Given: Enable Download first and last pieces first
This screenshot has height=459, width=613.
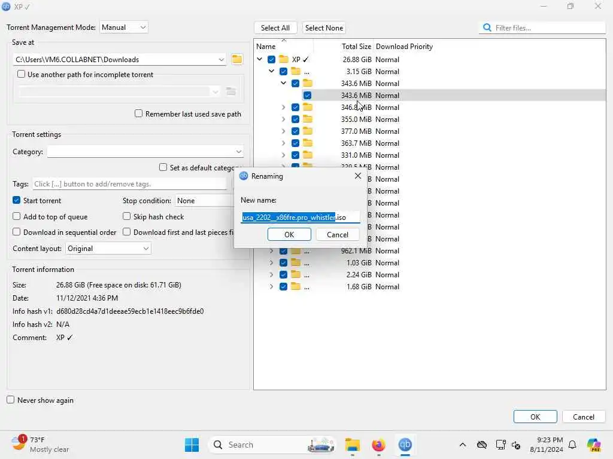Looking at the screenshot, I should tap(127, 232).
